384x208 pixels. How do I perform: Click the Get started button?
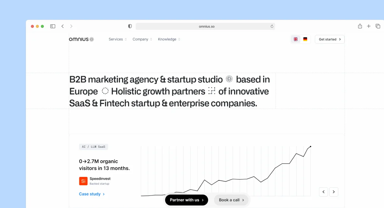330,39
